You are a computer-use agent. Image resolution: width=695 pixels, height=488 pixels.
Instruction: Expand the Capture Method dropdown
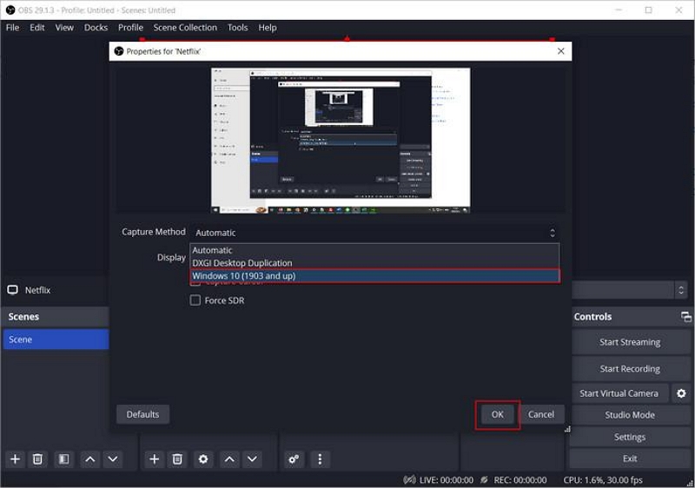pyautogui.click(x=374, y=233)
